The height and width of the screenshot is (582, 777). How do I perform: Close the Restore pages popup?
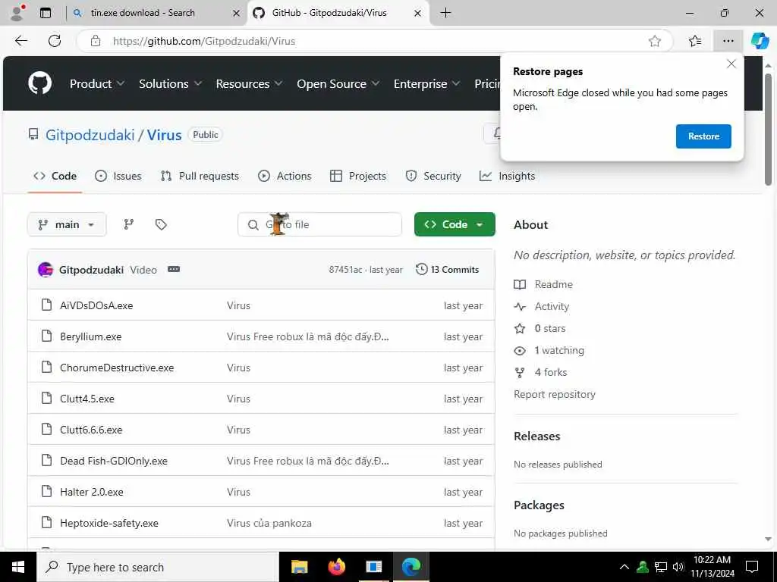pos(731,64)
